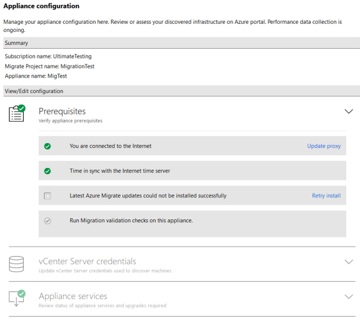
Task: Select Run Migration validation checks row
Action: [x=192, y=224]
